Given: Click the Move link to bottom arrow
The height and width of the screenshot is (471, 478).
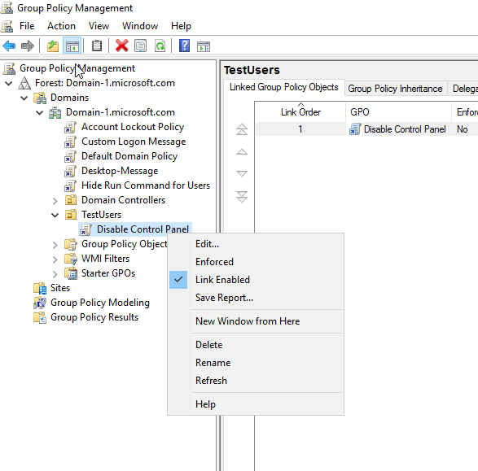Looking at the screenshot, I should pyautogui.click(x=242, y=197).
